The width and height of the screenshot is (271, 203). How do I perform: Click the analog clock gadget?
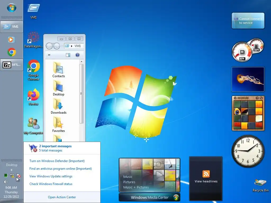(x=248, y=151)
